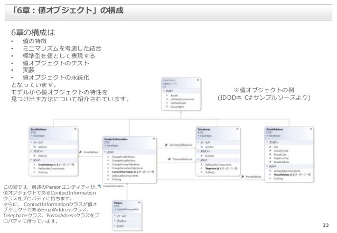The width and height of the screenshot is (337, 233).
Task: Click the ChangePrimaryTelephone method icon
Action: pyautogui.click(x=108, y=164)
